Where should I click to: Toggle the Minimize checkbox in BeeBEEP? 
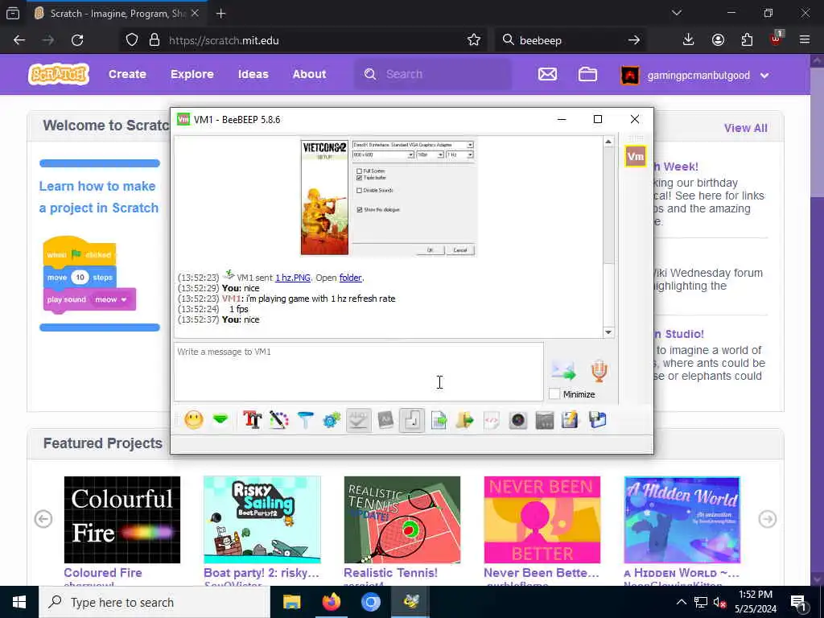(554, 393)
